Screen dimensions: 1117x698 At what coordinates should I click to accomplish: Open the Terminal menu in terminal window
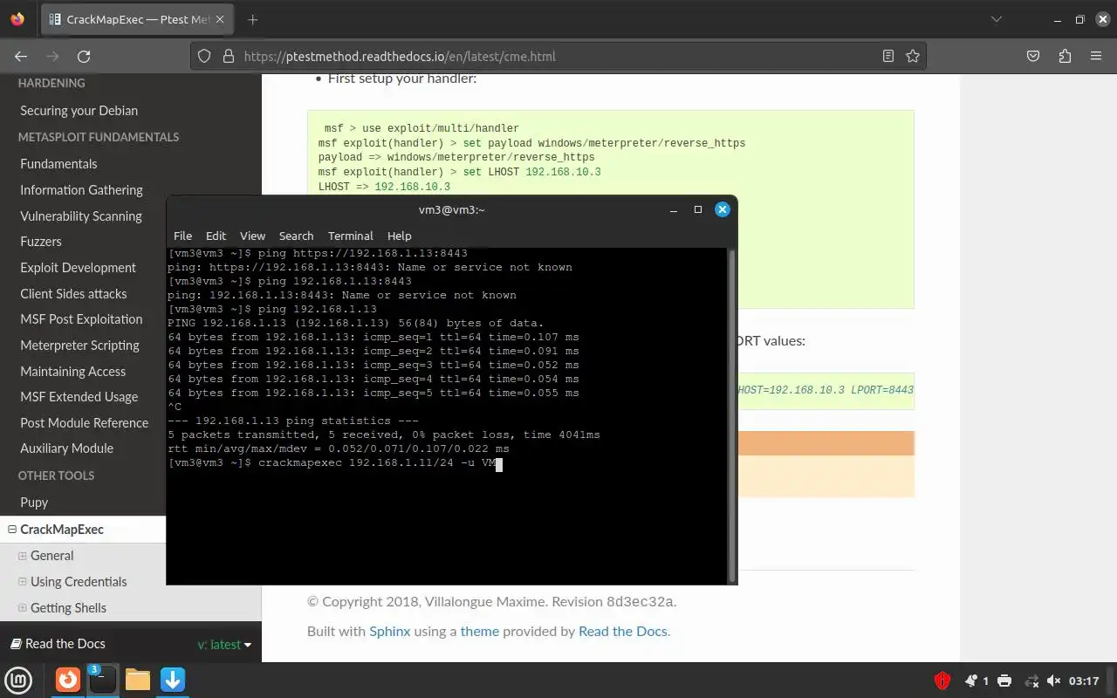tap(350, 236)
